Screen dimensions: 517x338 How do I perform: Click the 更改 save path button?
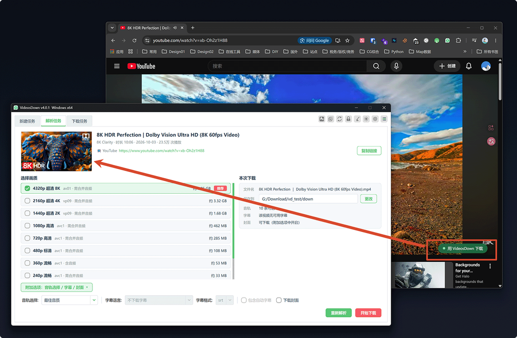tap(368, 199)
